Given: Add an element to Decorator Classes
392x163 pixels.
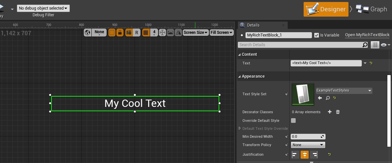Looking at the screenshot, I should tap(330, 112).
